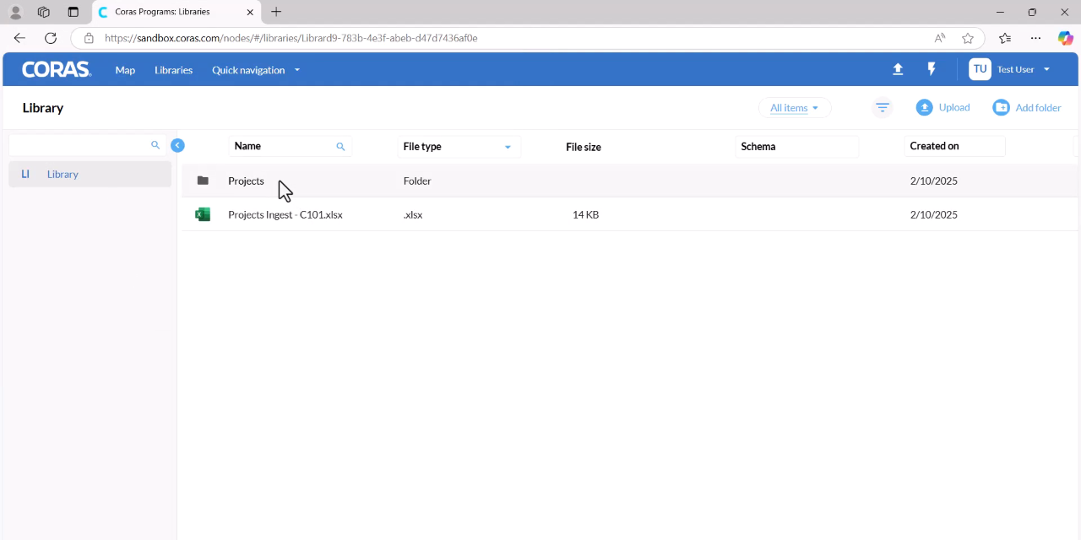Click the Folder file type cell
Screen dimensions: 1081x540
pos(417,181)
